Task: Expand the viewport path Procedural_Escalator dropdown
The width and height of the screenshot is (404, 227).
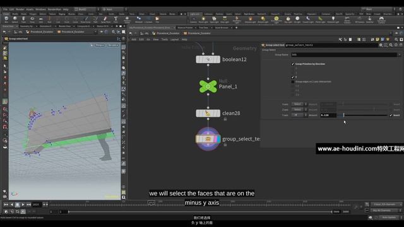Action: tap(95, 32)
